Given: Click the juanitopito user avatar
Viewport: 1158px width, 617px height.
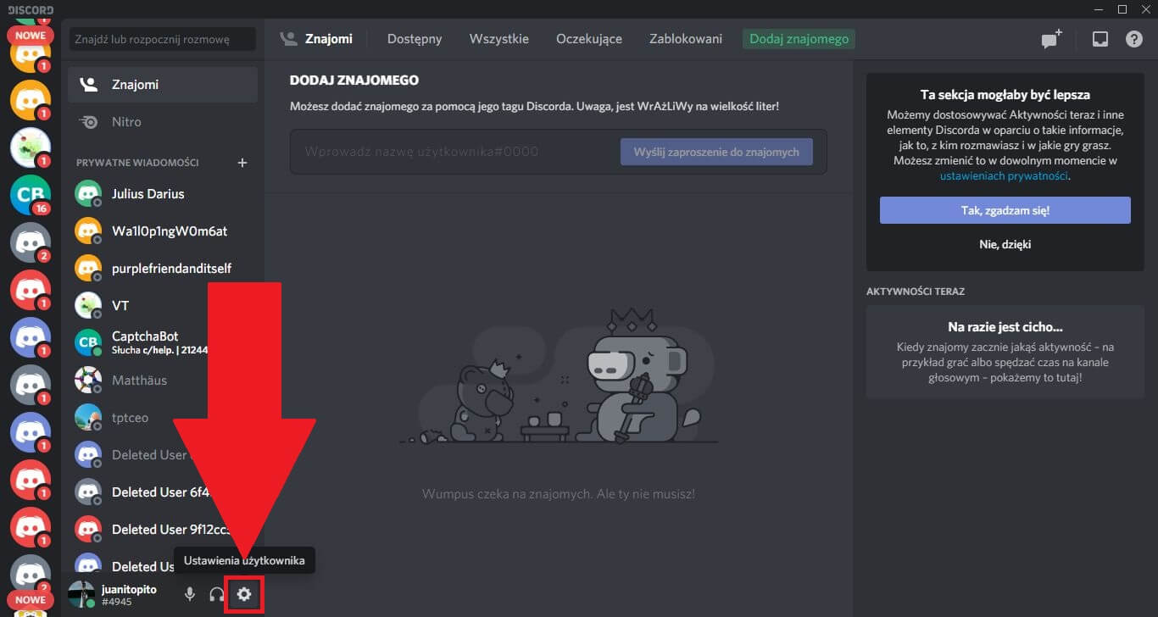Looking at the screenshot, I should pos(82,594).
